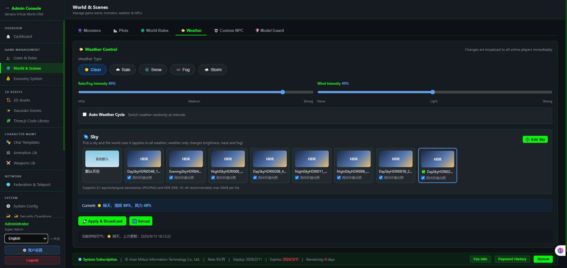The width and height of the screenshot is (567, 268).
Task: Click the Apply & Broadcast button
Action: (102, 221)
